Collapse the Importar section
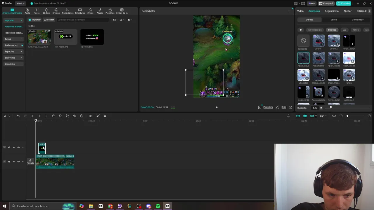The height and width of the screenshot is (210, 374). [13, 20]
